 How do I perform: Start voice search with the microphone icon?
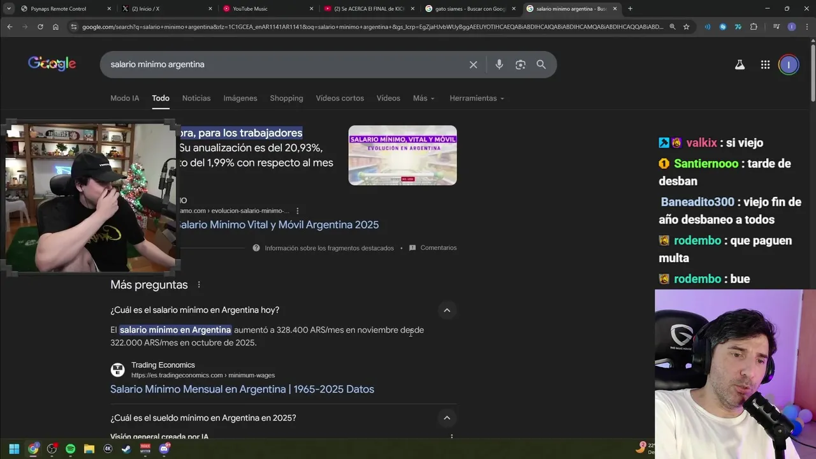(499, 64)
